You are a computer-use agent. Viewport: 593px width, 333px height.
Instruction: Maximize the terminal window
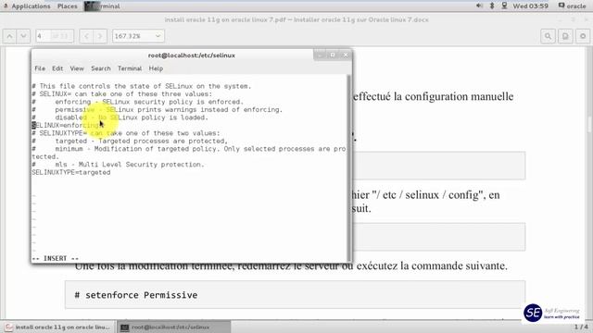coord(333,55)
